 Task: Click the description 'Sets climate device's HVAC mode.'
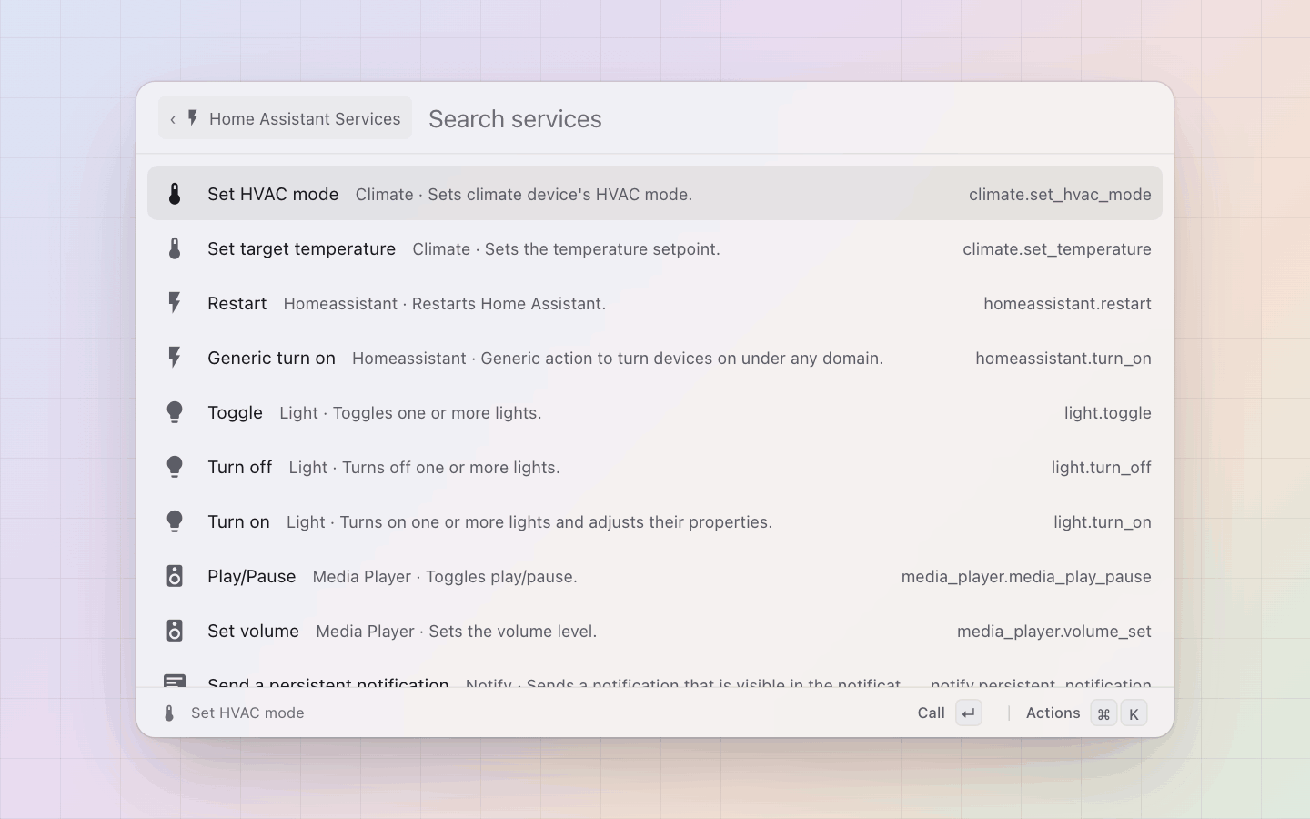[560, 194]
